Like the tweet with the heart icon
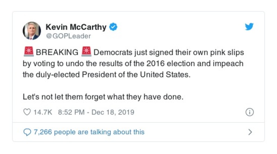Screen dimensions: 277x154 click(x=27, y=112)
